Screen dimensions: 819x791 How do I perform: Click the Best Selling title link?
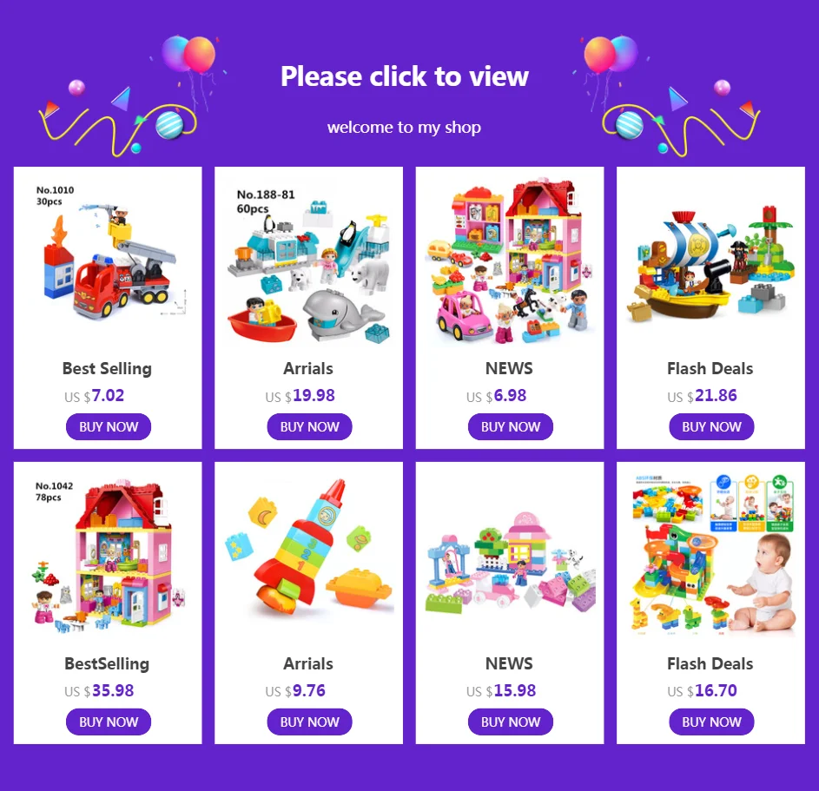107,369
